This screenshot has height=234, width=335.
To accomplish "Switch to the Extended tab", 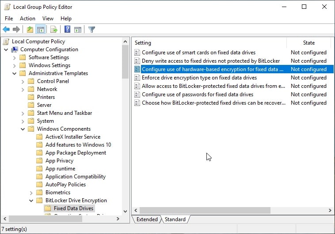I will click(147, 219).
